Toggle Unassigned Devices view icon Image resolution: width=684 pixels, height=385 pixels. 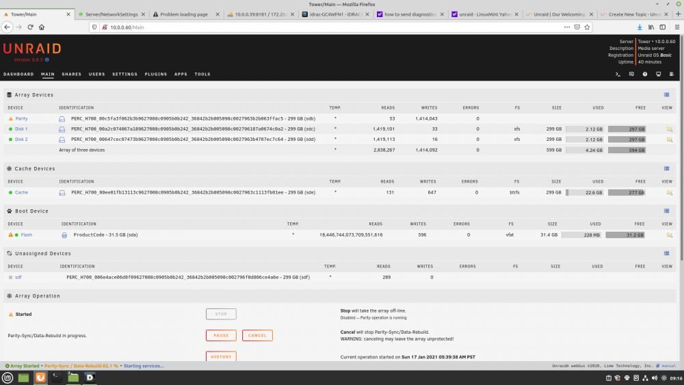(666, 253)
